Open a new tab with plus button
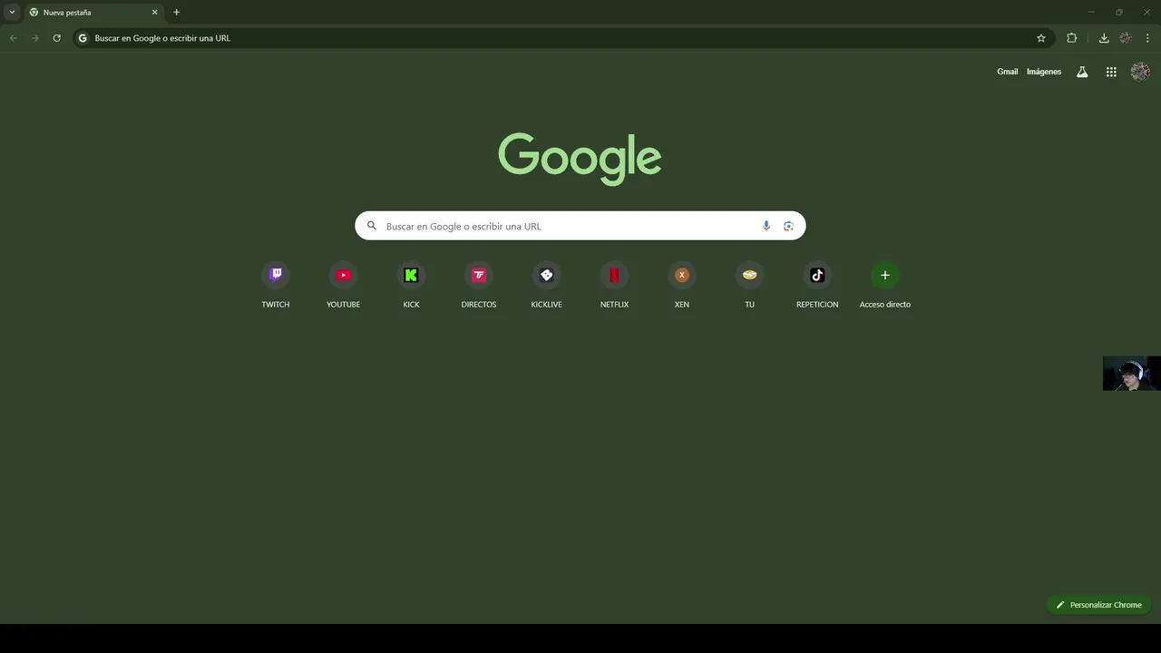Screen dimensions: 1161x653 (x=176, y=12)
